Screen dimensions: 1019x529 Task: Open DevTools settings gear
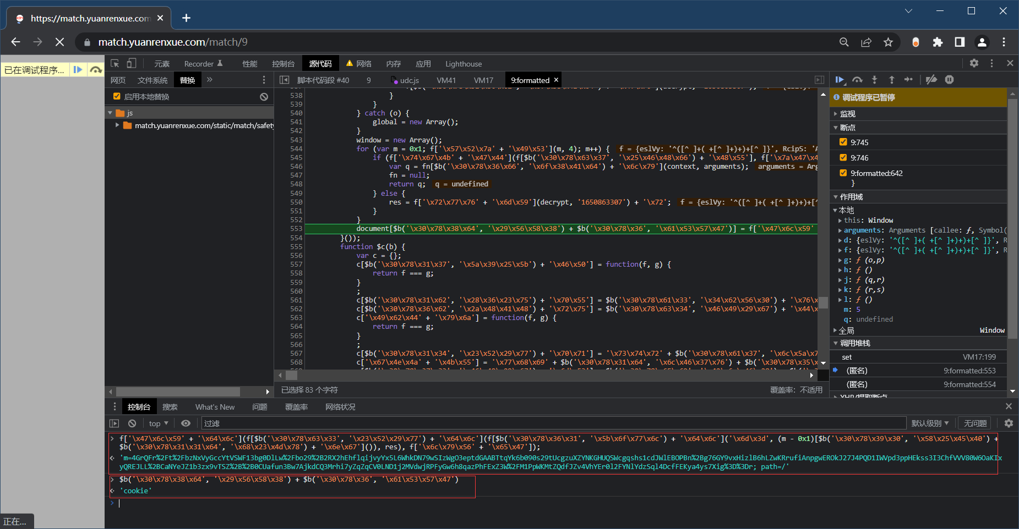[x=974, y=63]
